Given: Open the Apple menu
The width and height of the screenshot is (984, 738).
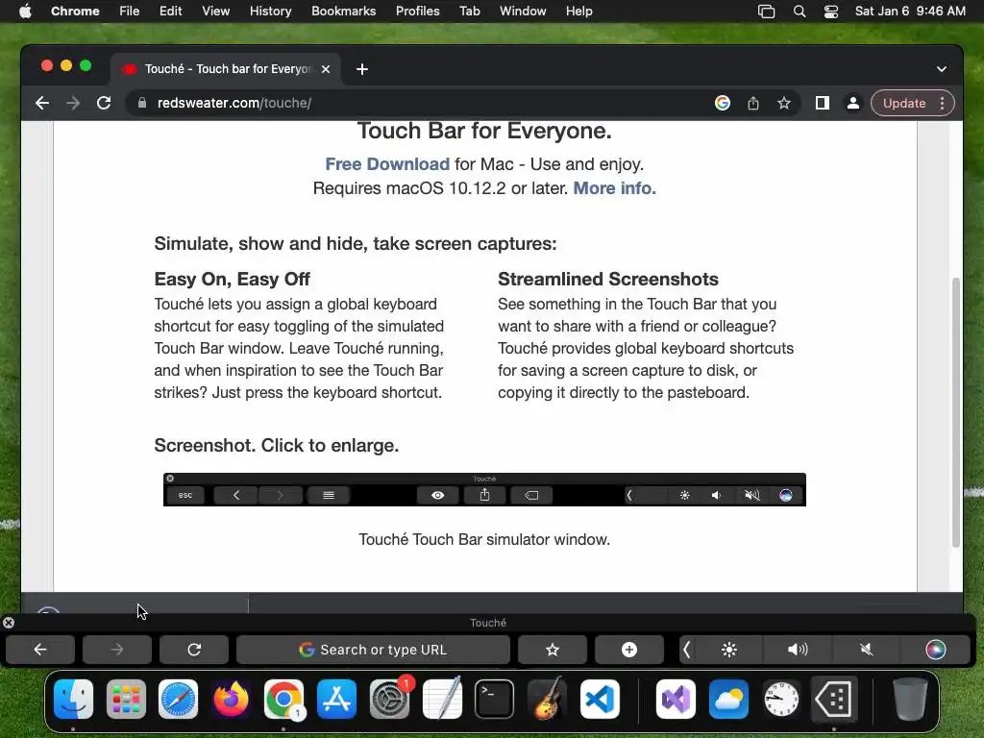Looking at the screenshot, I should pyautogui.click(x=25, y=12).
